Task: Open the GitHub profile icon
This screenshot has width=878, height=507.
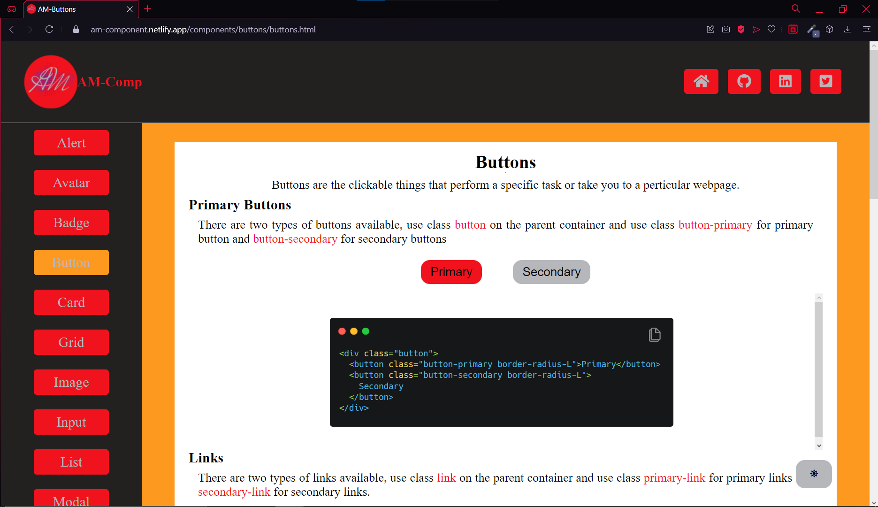Action: click(x=744, y=81)
